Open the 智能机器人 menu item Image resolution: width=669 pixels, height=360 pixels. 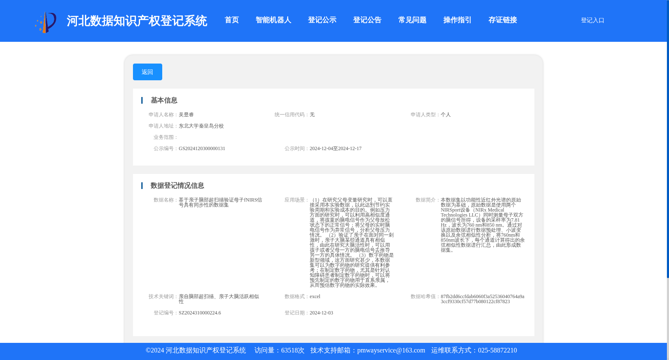[x=273, y=20]
